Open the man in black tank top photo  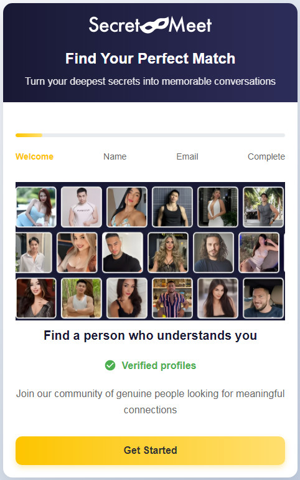pos(172,207)
